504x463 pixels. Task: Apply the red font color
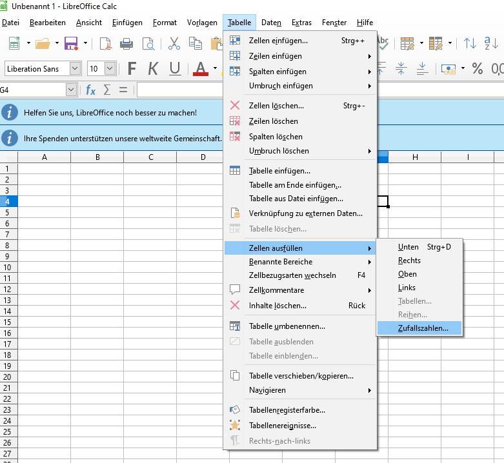pyautogui.click(x=201, y=68)
